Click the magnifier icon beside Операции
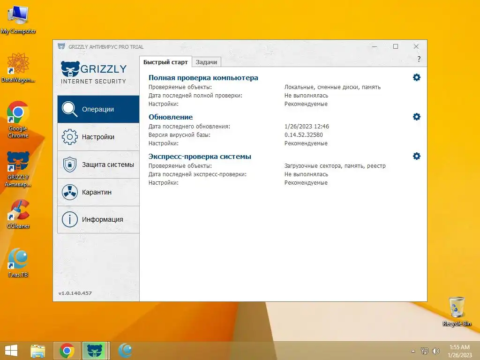This screenshot has height=360, width=480. [69, 109]
